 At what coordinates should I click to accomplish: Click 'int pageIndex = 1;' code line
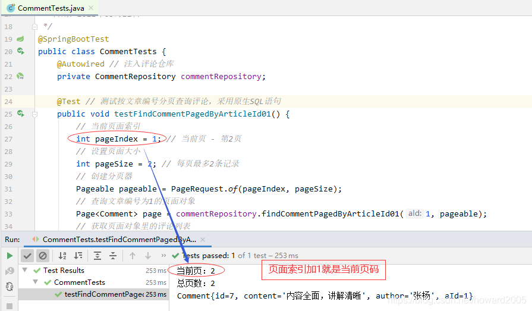click(118, 139)
